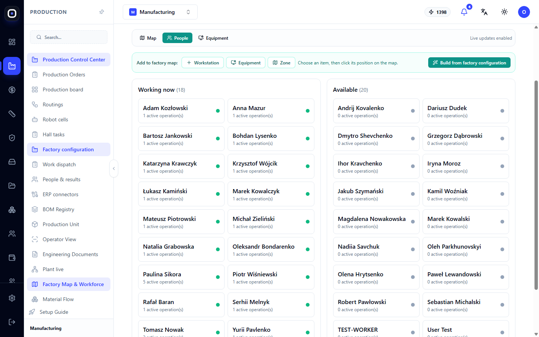This screenshot has height=337, width=539.
Task: Select Oleh Parkhunovskyi available card
Action: pos(466,249)
